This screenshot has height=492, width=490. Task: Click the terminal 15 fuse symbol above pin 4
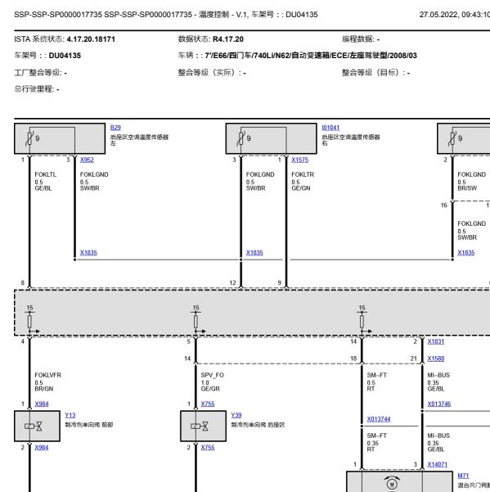29,321
